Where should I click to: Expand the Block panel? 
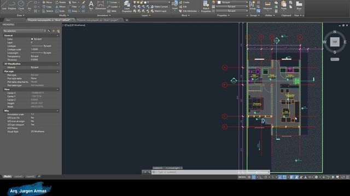coord(185,15)
